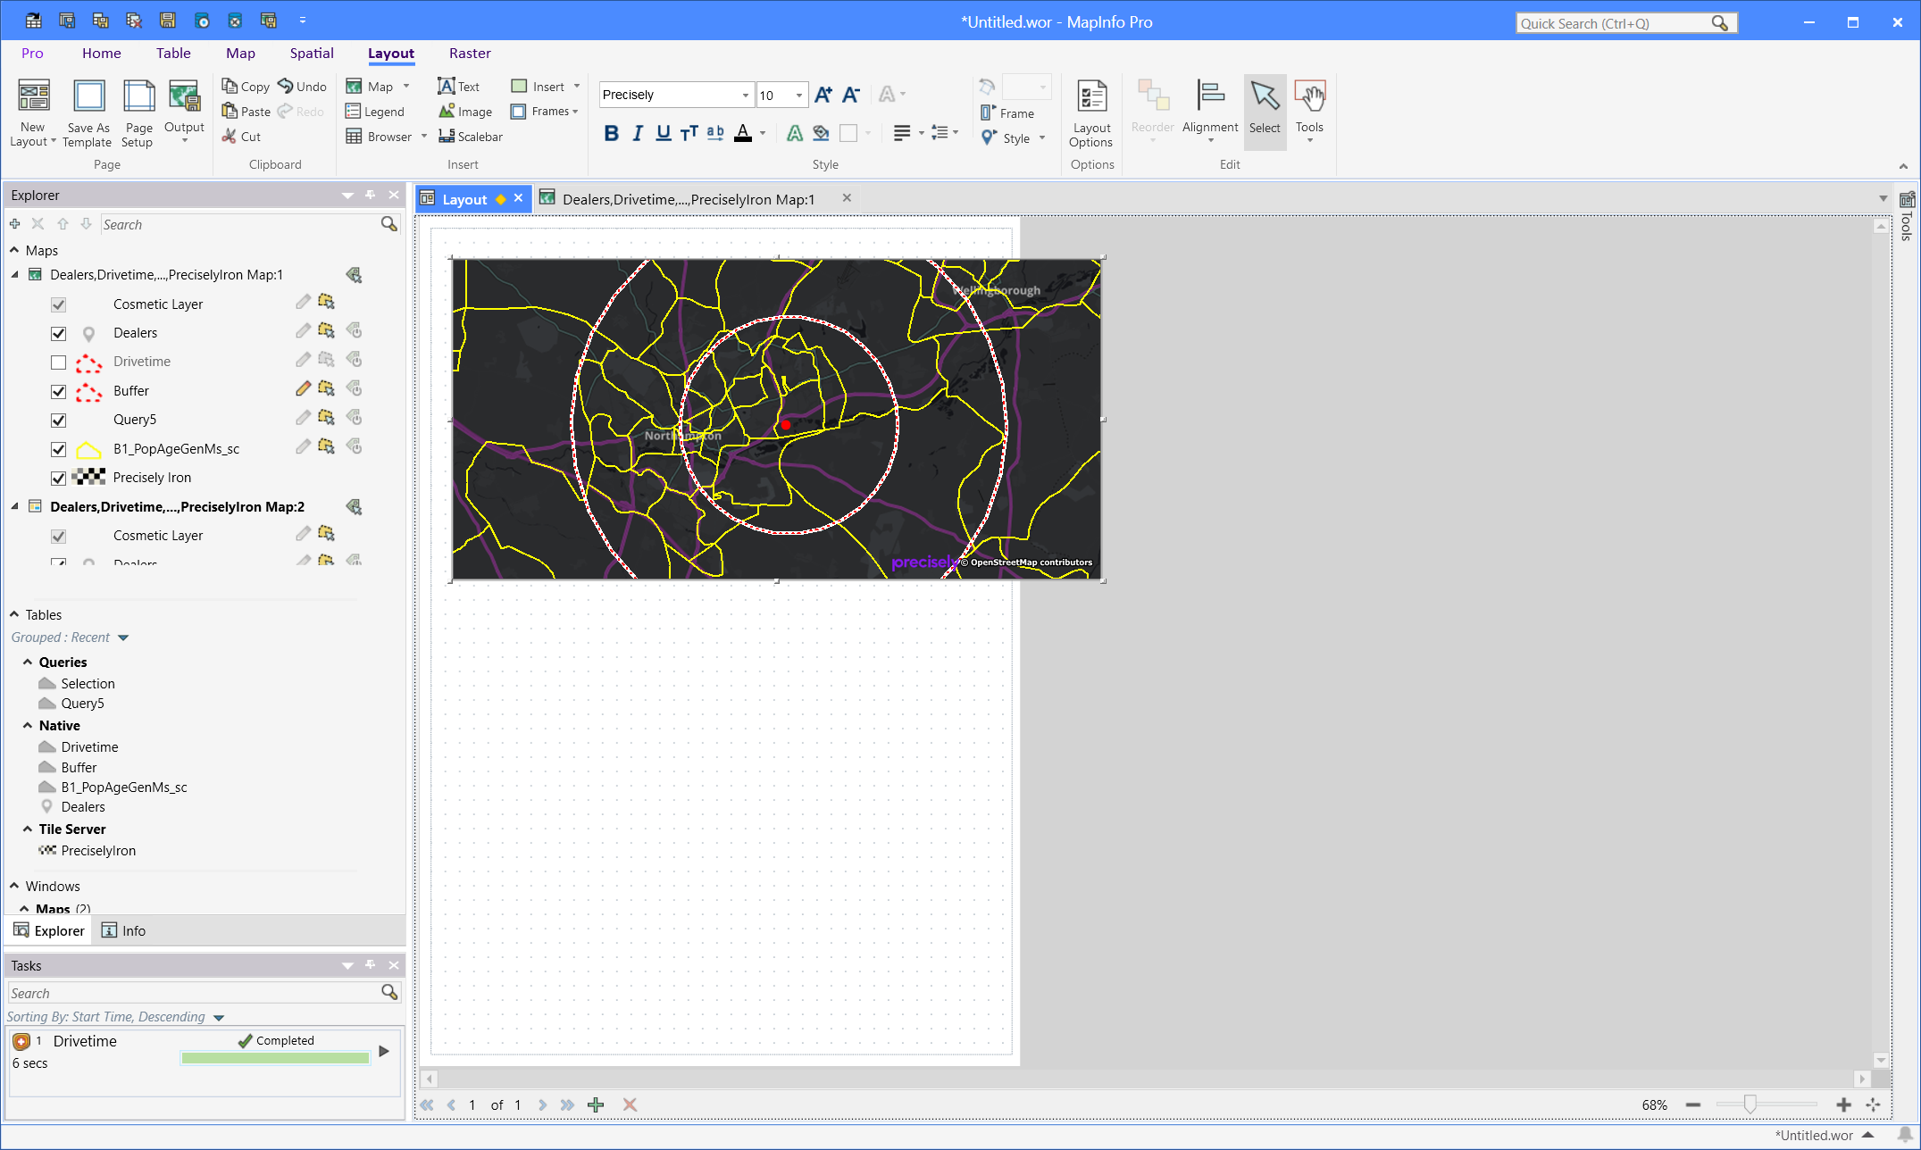Click the Undo button
The height and width of the screenshot is (1150, 1921).
pos(302,87)
